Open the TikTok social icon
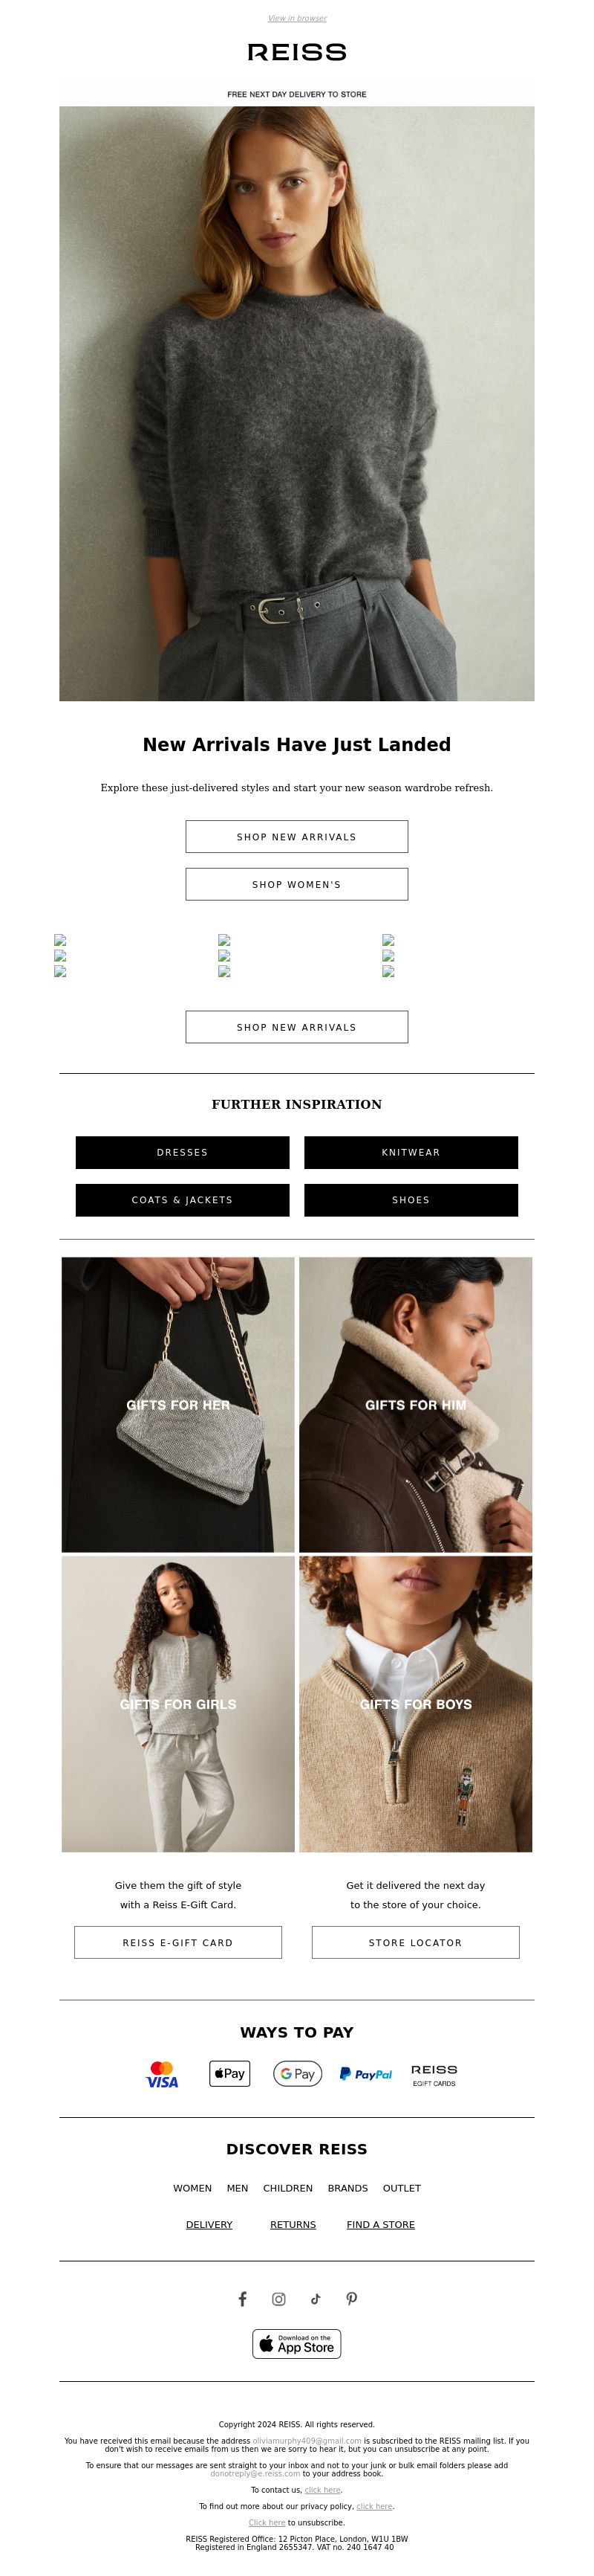Viewport: 594px width, 2576px height. [x=316, y=2298]
